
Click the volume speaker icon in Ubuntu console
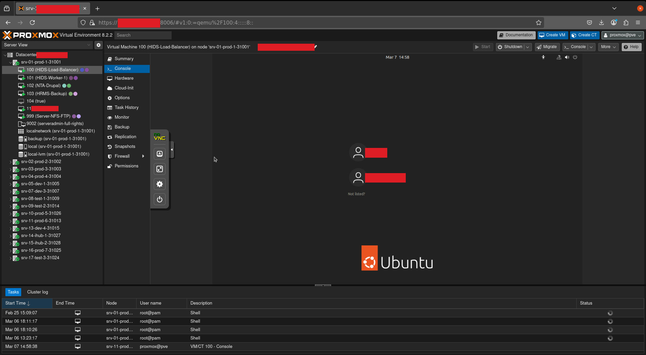point(567,57)
